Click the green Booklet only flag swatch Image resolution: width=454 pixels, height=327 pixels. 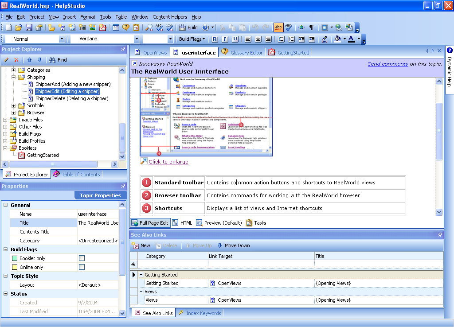tap(15, 258)
